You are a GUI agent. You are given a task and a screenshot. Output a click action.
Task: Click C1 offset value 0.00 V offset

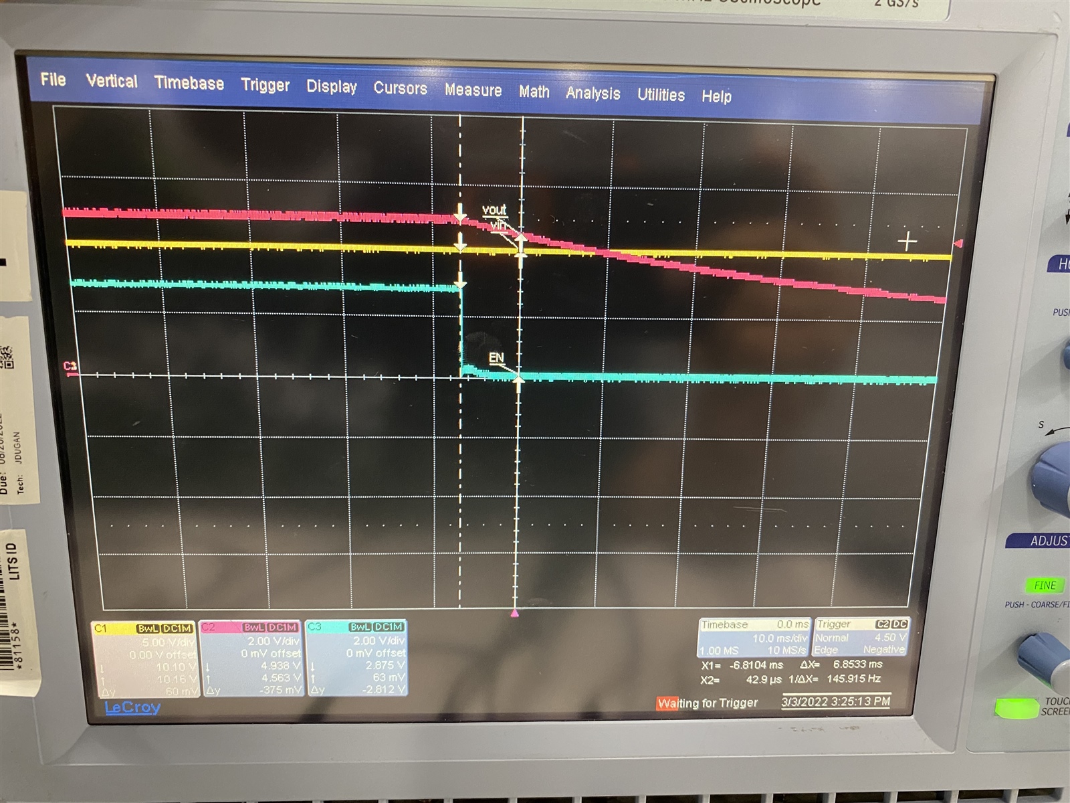click(163, 654)
